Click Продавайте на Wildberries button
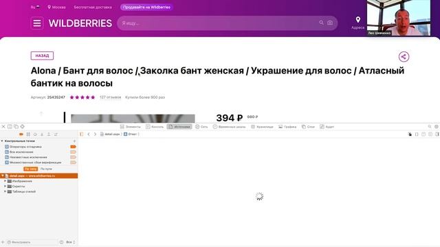The image size is (440, 247). (146, 7)
